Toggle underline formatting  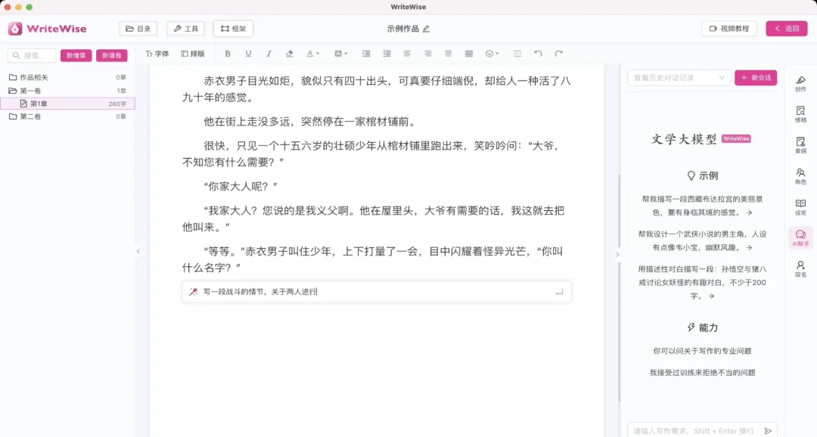pyautogui.click(x=248, y=54)
